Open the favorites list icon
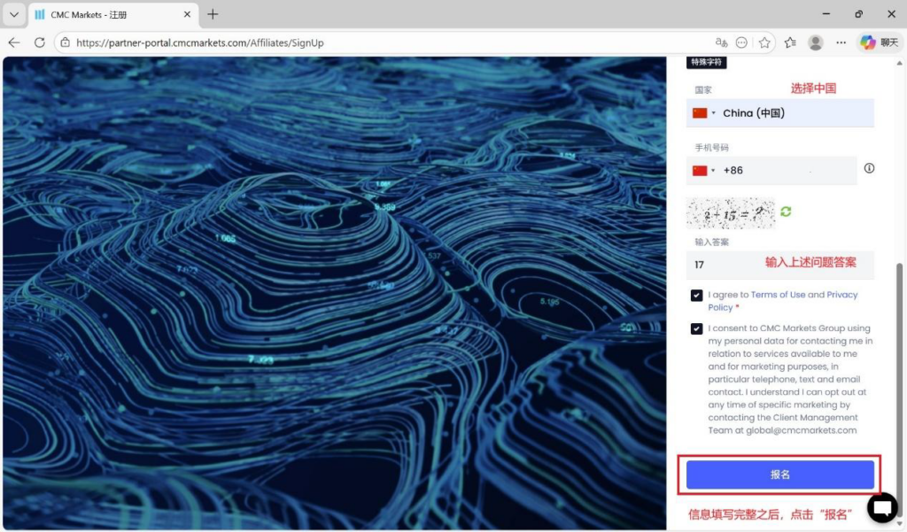The height and width of the screenshot is (532, 907). point(790,42)
